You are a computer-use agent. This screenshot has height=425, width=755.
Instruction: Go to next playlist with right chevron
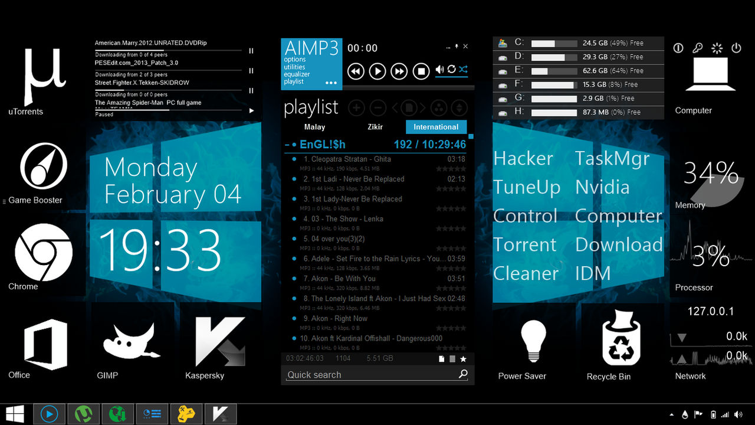coord(424,108)
